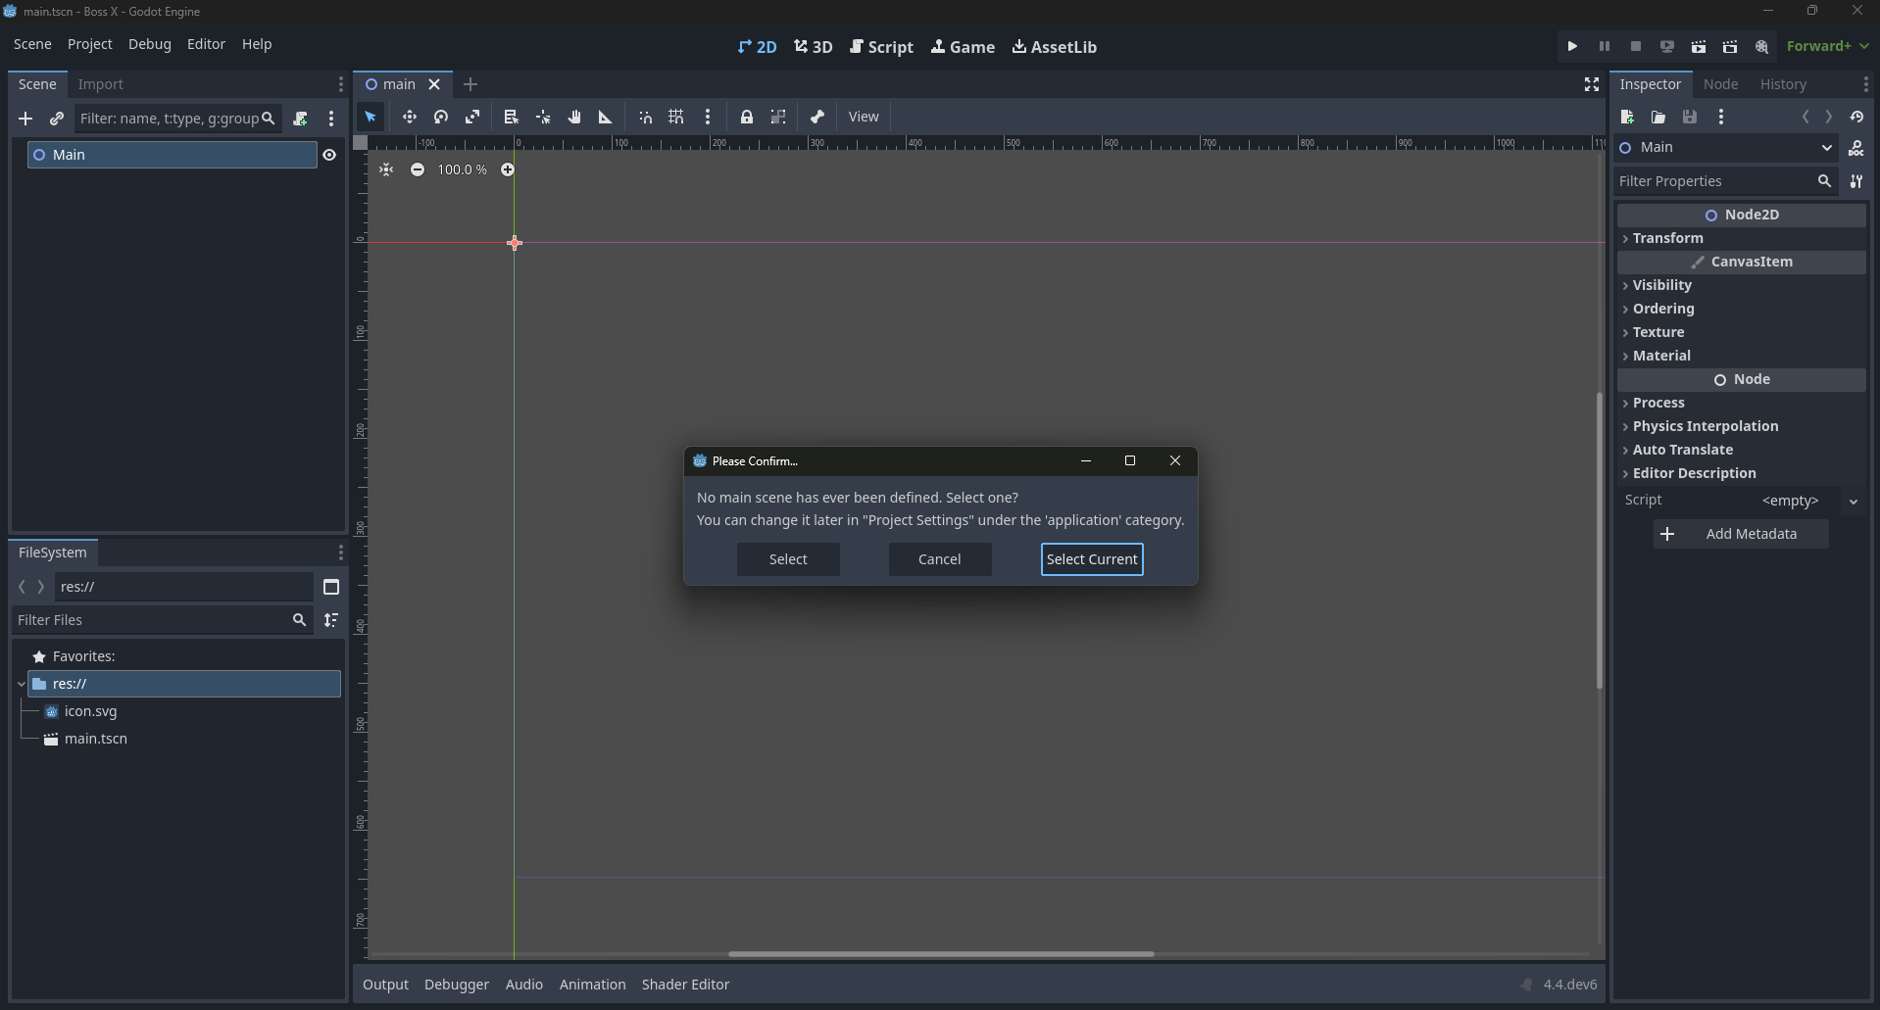Run the current scene
1880x1010 pixels.
click(x=1699, y=46)
